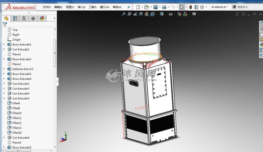Image resolution: width=263 pixels, height=152 pixels.
Task: Toggle the menu bar pin
Action: click(x=129, y=7)
